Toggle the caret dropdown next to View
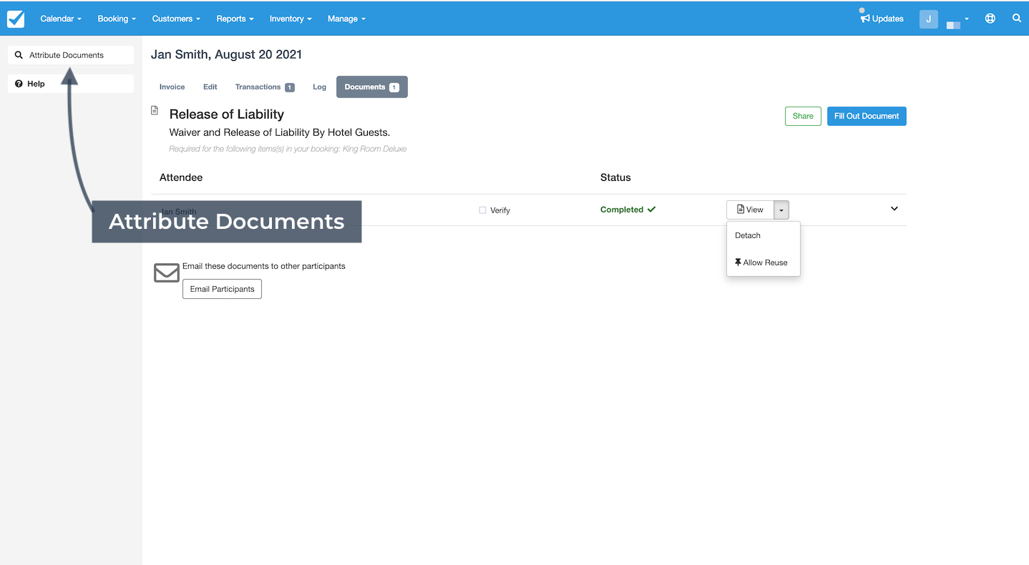Screen dimensions: 1029x565 pos(781,210)
